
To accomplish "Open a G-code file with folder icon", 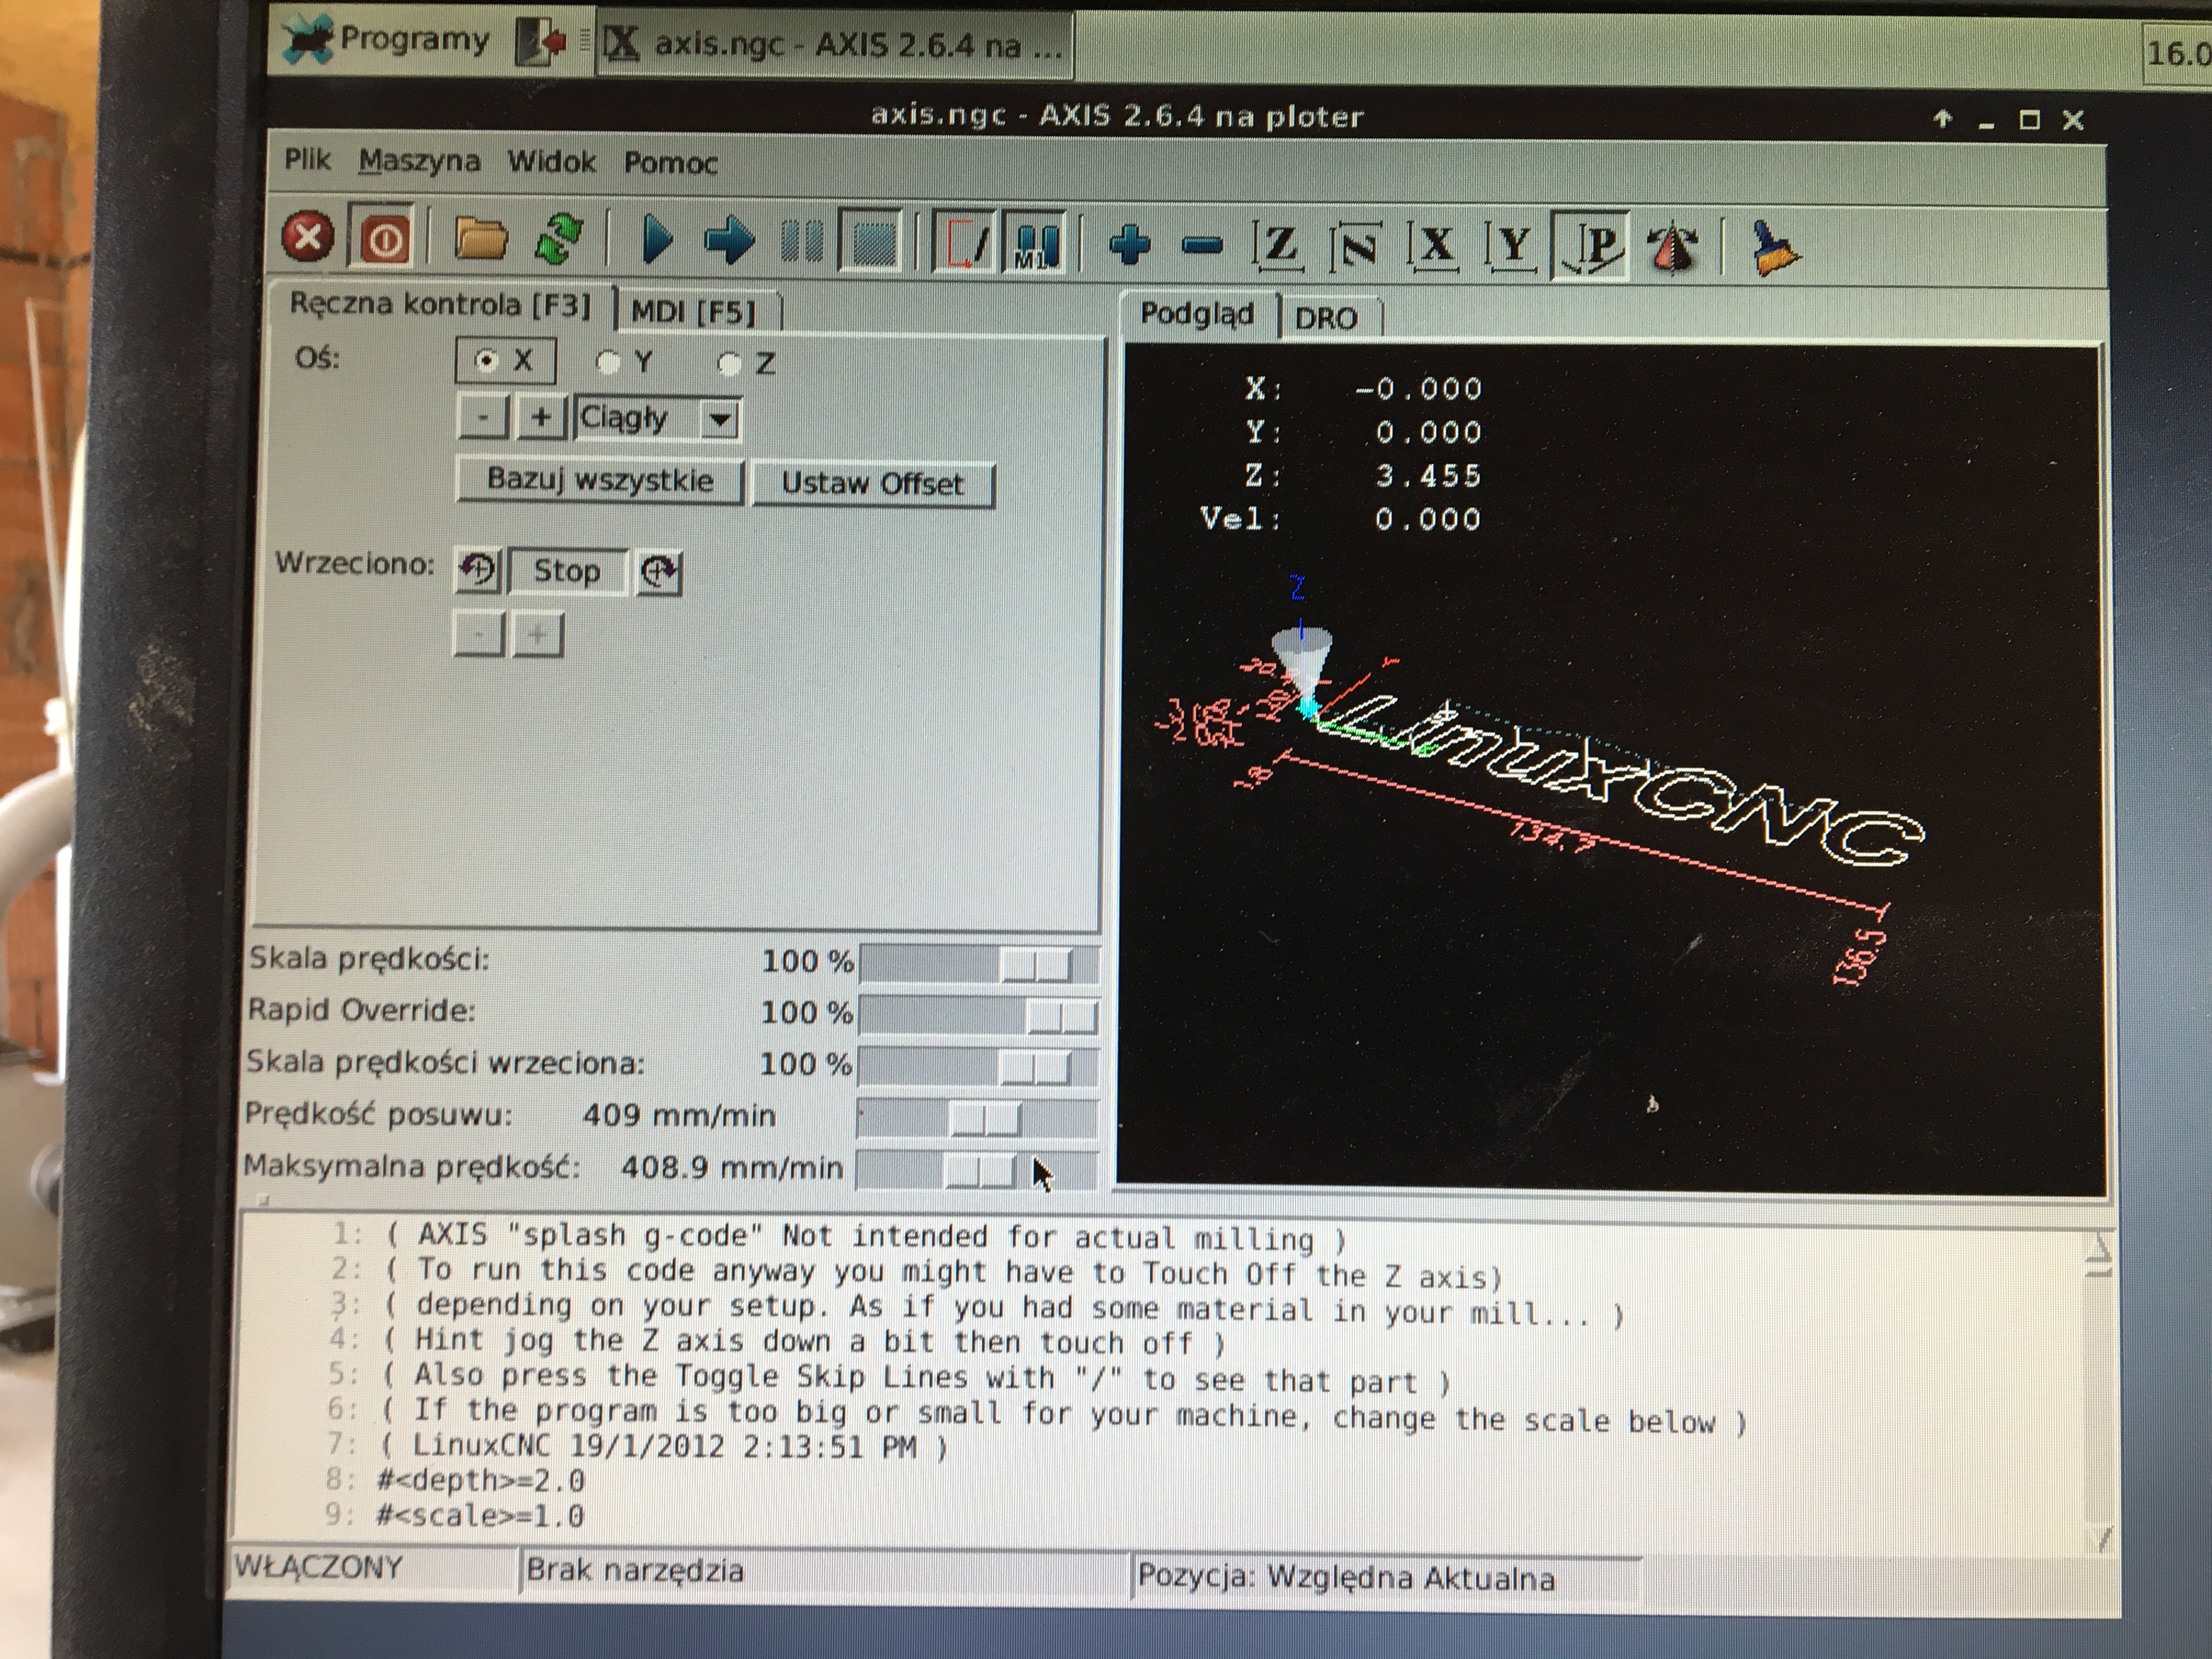I will click(481, 239).
